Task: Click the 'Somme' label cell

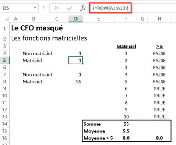Action: [92, 124]
